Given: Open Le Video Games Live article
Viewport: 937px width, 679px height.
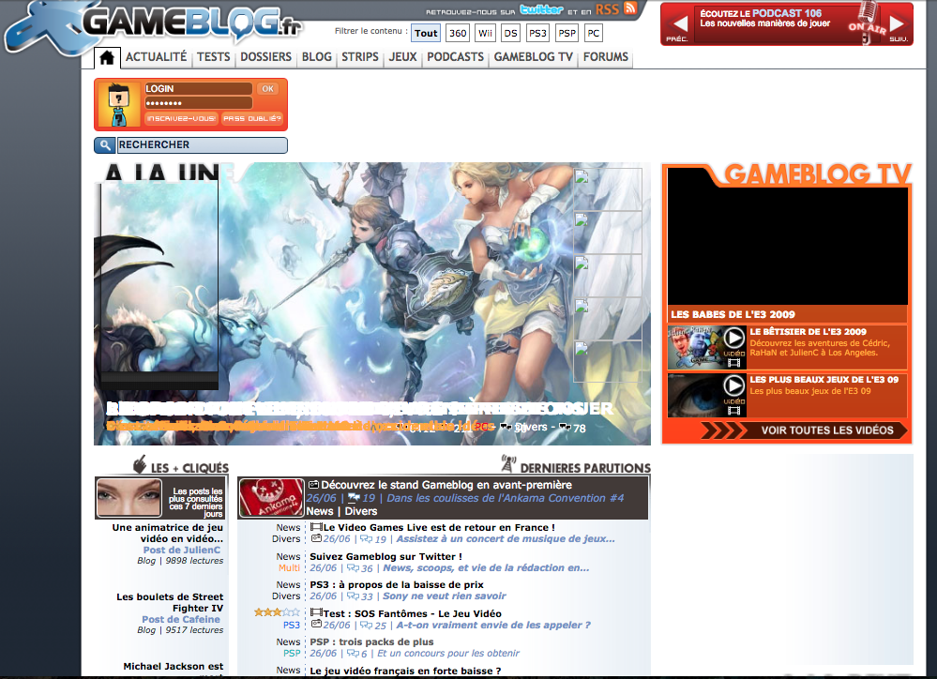Looking at the screenshot, I should (x=439, y=528).
